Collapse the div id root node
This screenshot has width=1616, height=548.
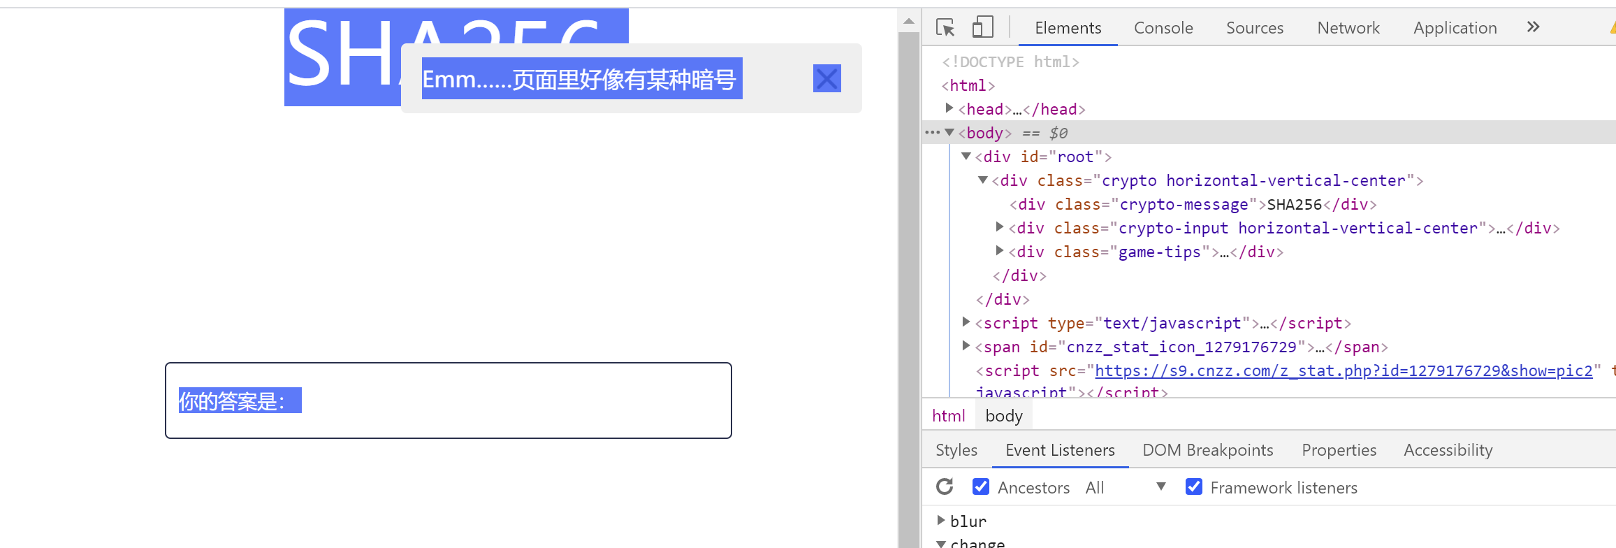(966, 156)
